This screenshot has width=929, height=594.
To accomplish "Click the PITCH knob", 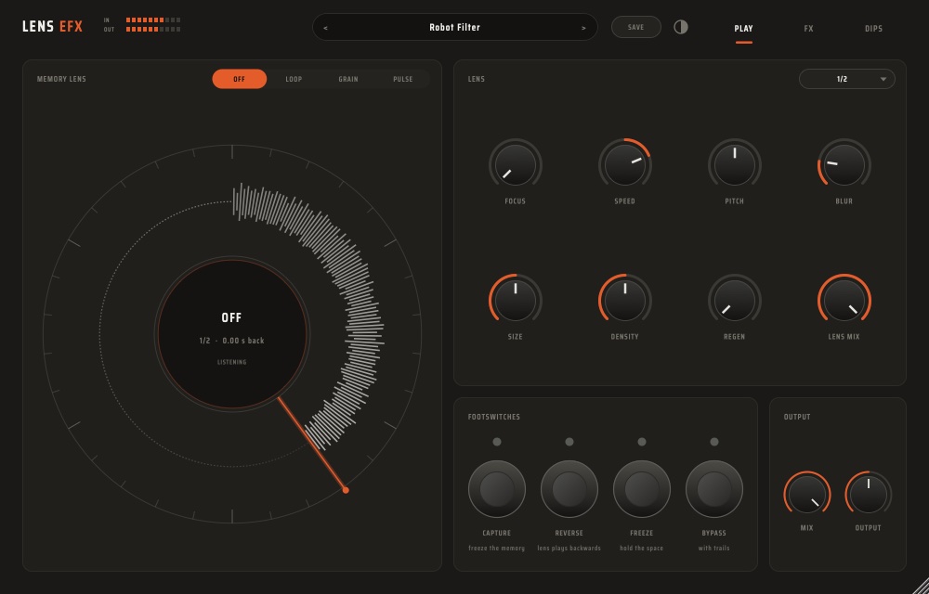I will click(x=735, y=165).
